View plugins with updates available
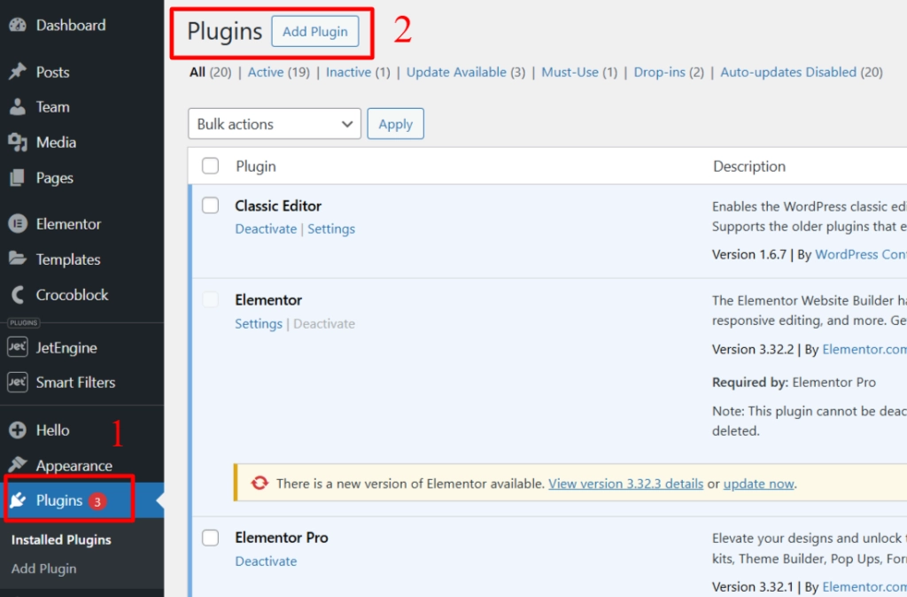This screenshot has height=597, width=907. (x=458, y=72)
